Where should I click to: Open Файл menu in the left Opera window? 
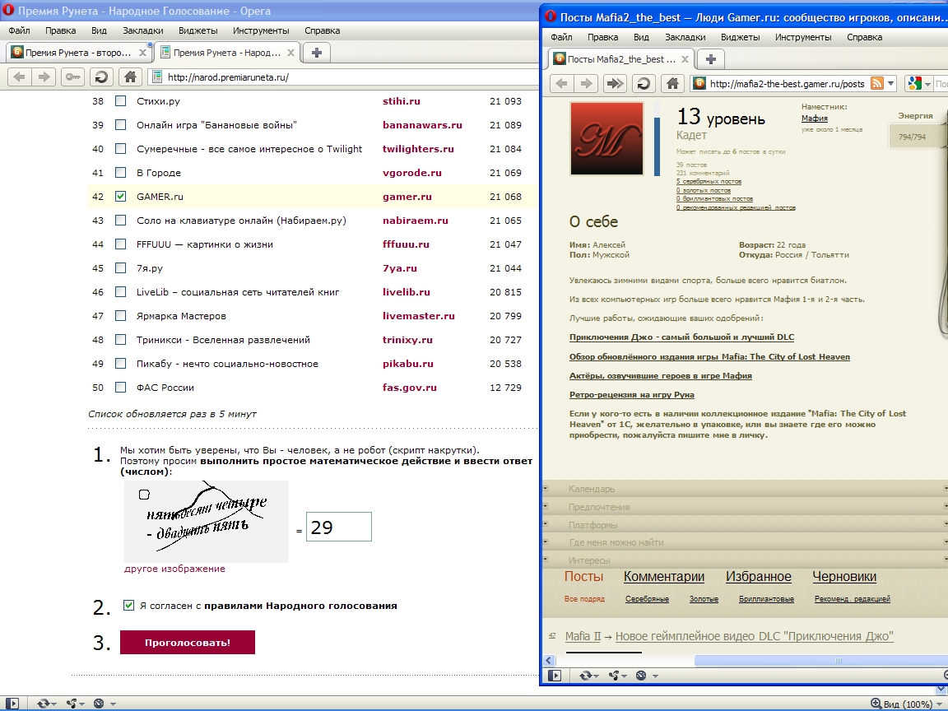click(x=20, y=30)
